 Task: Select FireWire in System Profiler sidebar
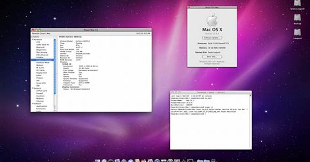tap(40, 58)
